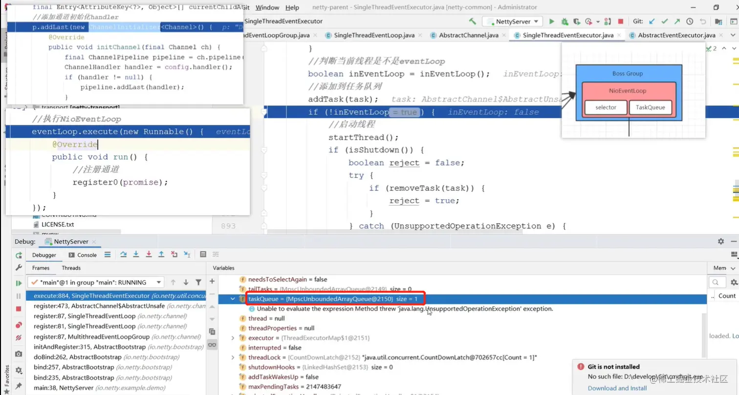Click the Debug bug icon in main toolbar
This screenshot has height=395, width=739.
click(x=565, y=21)
